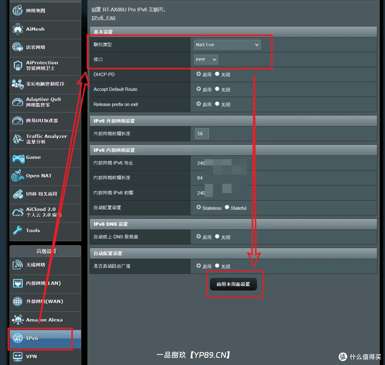Screen dimensions: 385x365
Task: Open the Native connection type dropdown
Action: pos(227,45)
